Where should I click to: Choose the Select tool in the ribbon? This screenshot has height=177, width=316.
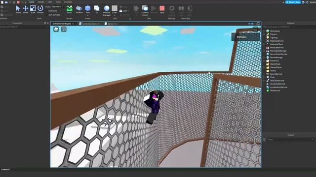(18, 9)
